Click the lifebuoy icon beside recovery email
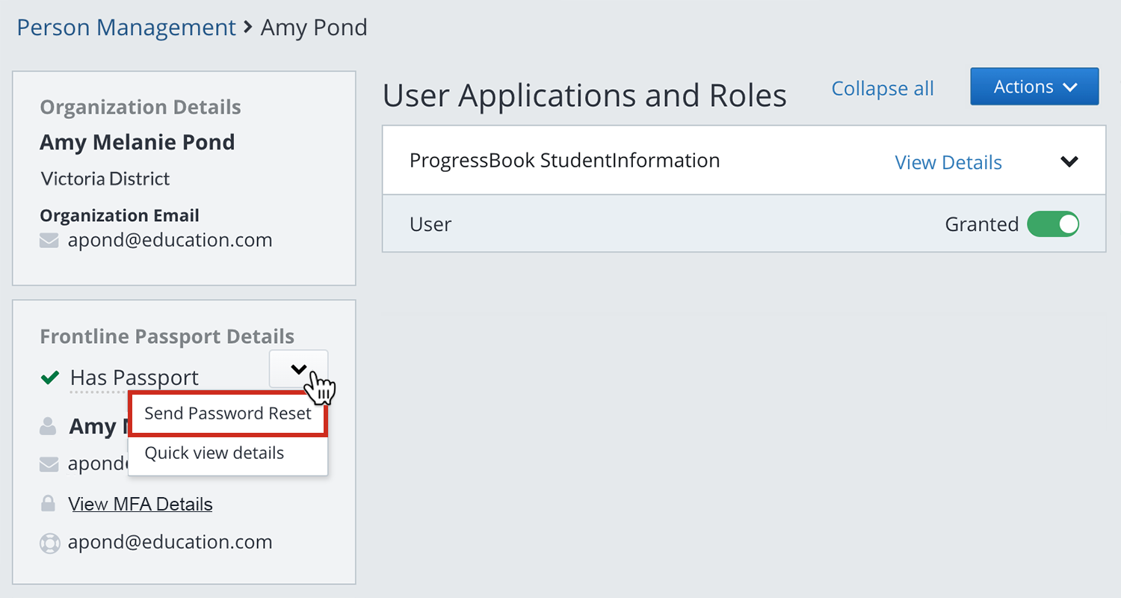Viewport: 1121px width, 598px height. coord(49,543)
